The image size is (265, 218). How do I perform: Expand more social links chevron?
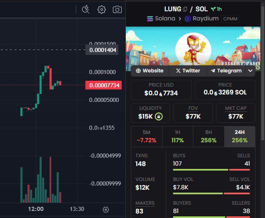250,71
